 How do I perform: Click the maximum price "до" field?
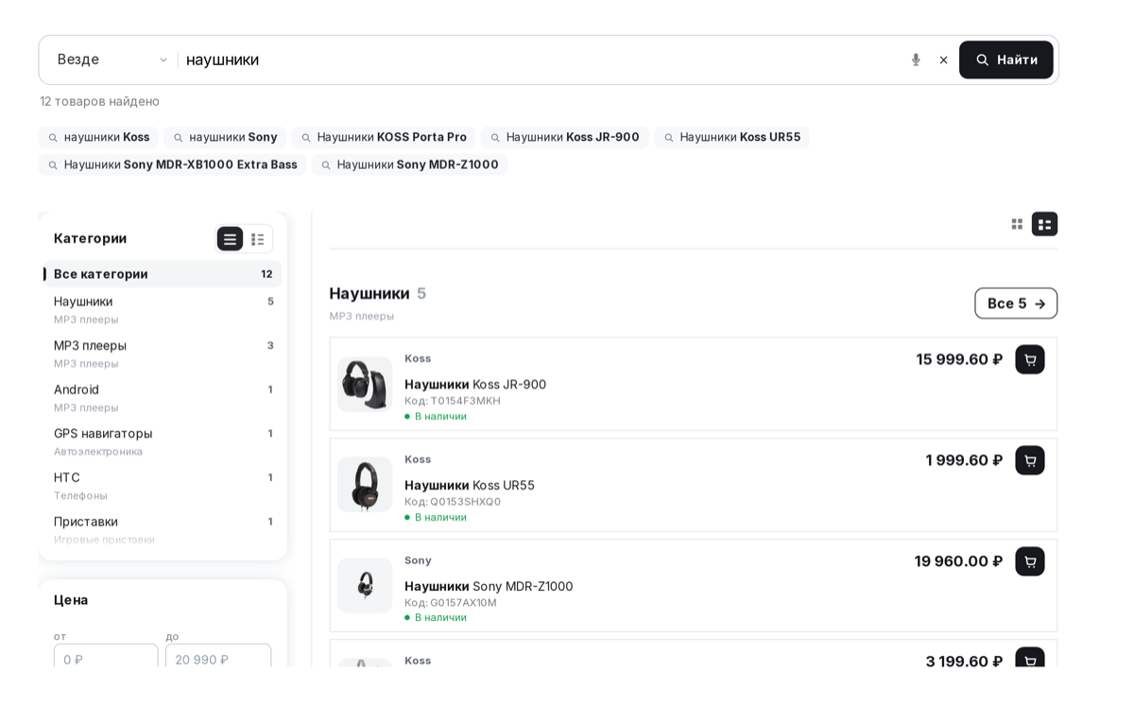(218, 658)
